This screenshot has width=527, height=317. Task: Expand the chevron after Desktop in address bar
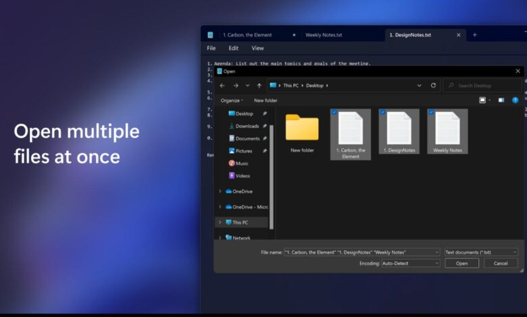point(327,86)
